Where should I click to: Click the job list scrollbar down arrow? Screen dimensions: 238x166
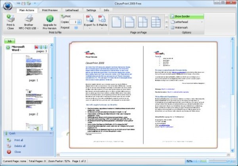click(52, 129)
